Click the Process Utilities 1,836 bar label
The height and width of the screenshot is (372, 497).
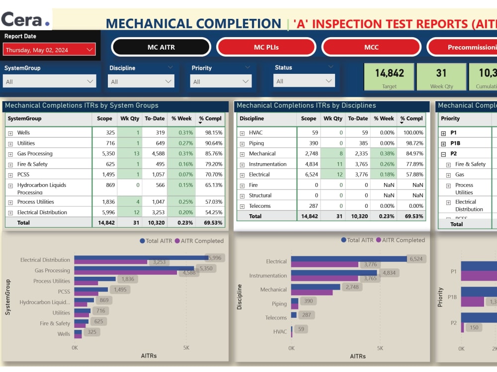[128, 279]
